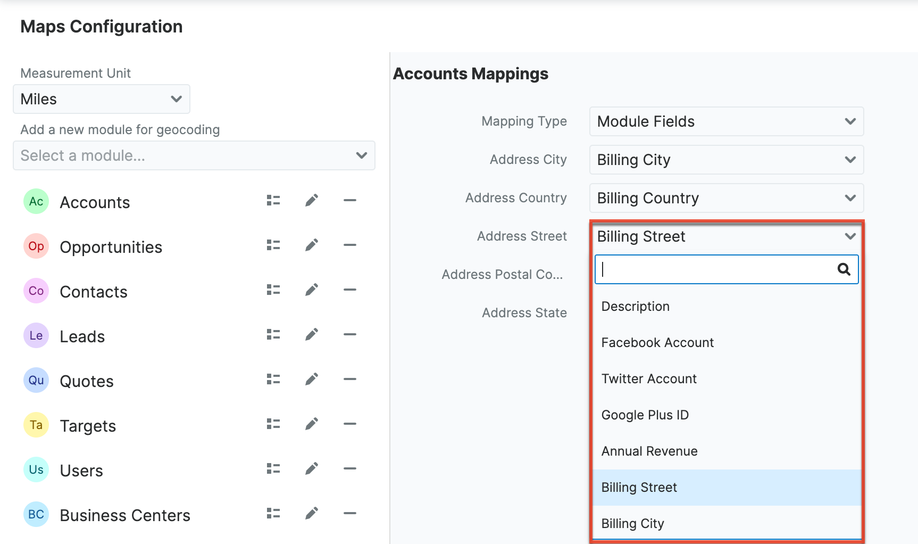
Task: Expand the Select a module dropdown
Action: [194, 155]
